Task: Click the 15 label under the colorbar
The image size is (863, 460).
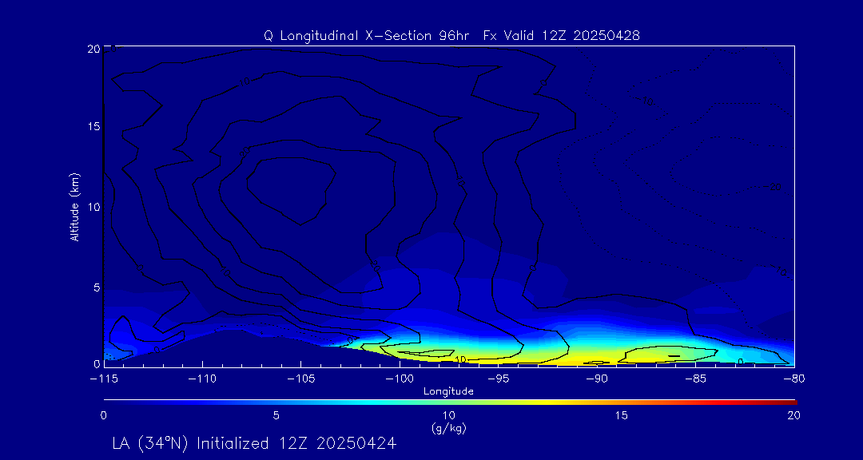Action: [x=622, y=415]
